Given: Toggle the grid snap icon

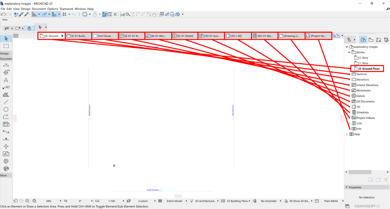Looking at the screenshot, I should (64, 14).
